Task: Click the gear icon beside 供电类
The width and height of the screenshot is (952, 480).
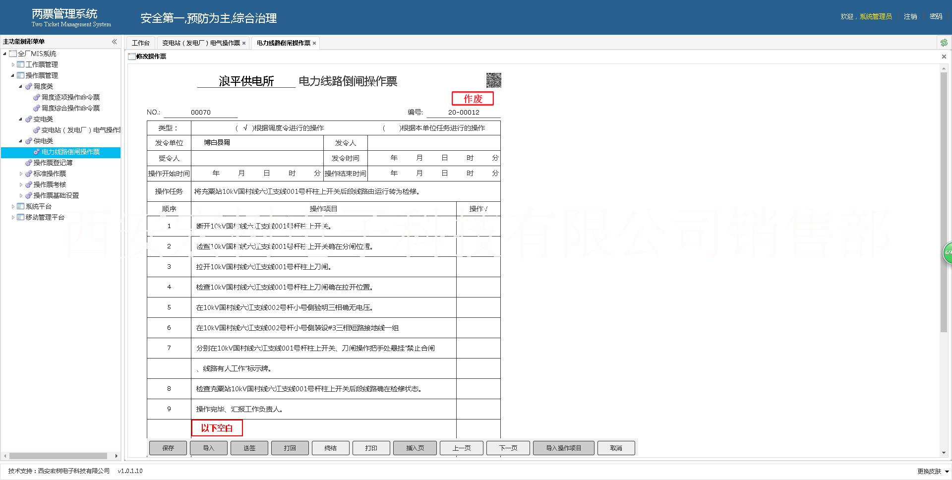Action: point(29,141)
